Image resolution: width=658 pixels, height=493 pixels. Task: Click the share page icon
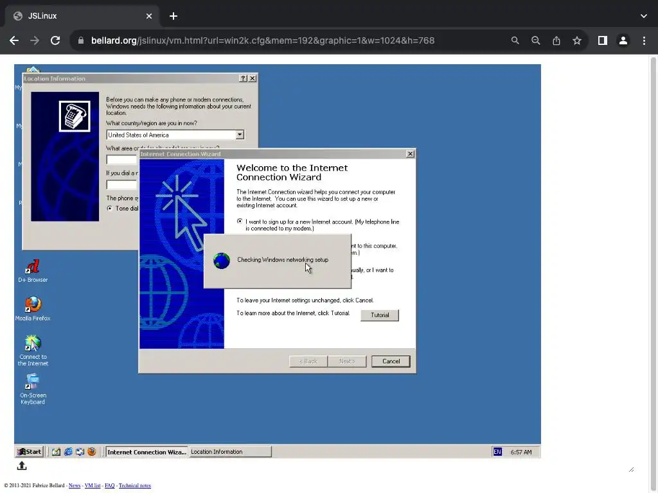point(556,40)
